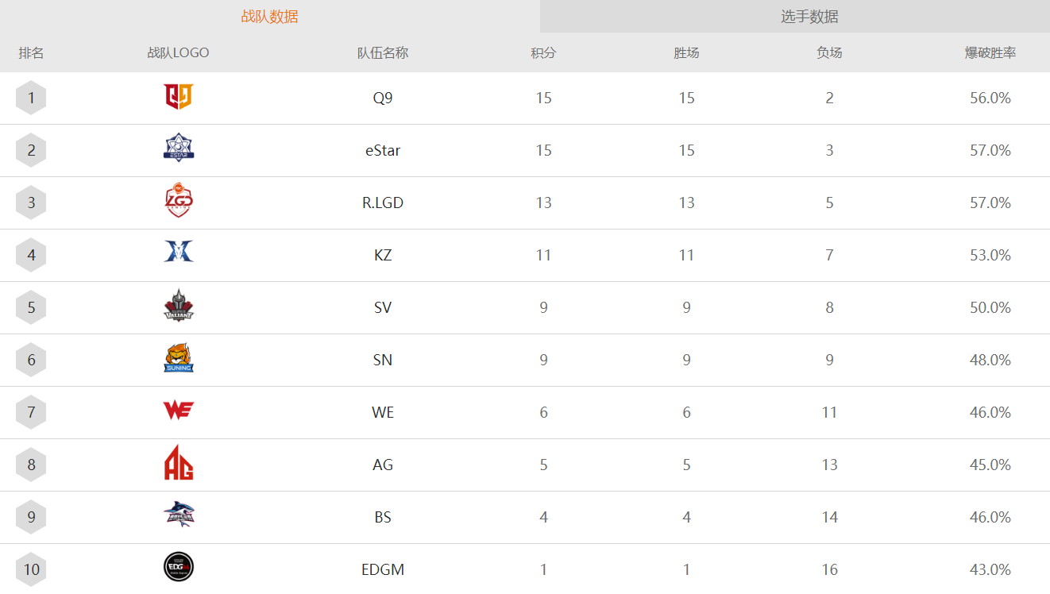
Task: Open the AG team logo
Action: click(179, 463)
